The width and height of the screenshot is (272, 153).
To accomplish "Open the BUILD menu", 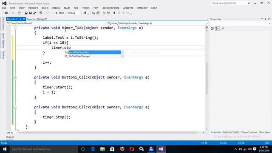I will [45, 8].
